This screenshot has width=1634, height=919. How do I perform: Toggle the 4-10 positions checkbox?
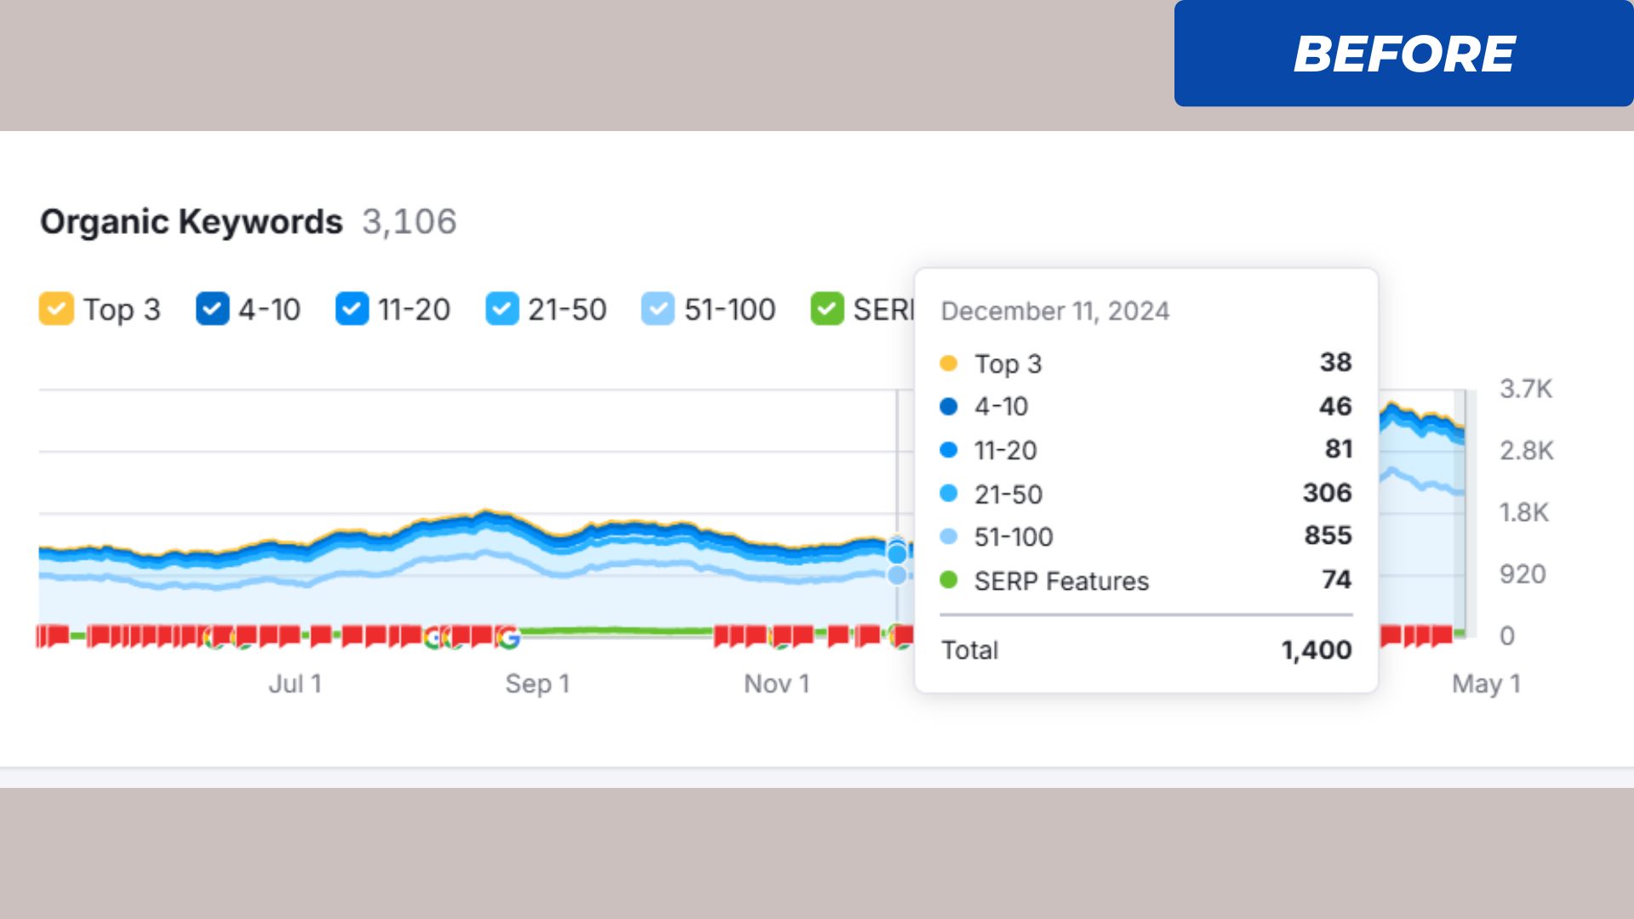point(212,309)
